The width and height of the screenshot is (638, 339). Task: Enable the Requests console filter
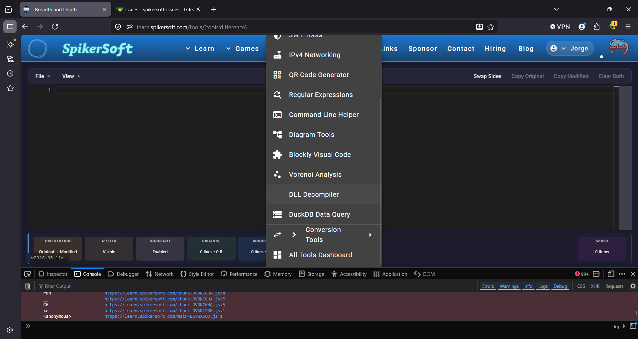(614, 286)
